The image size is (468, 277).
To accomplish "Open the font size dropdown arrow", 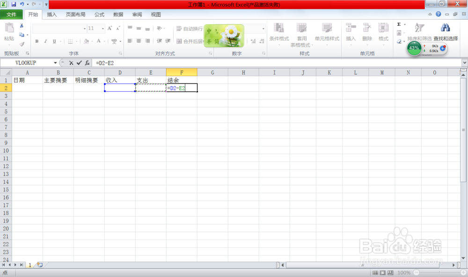I will (x=102, y=29).
